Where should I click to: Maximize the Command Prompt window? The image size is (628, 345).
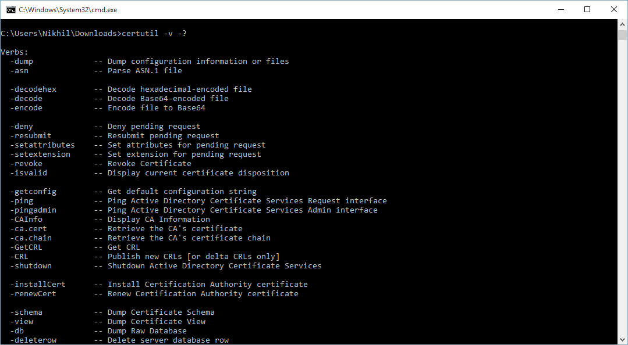[587, 9]
